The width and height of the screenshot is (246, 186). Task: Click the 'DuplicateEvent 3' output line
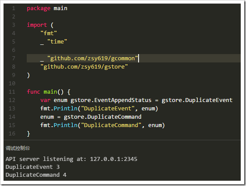coord(32,167)
